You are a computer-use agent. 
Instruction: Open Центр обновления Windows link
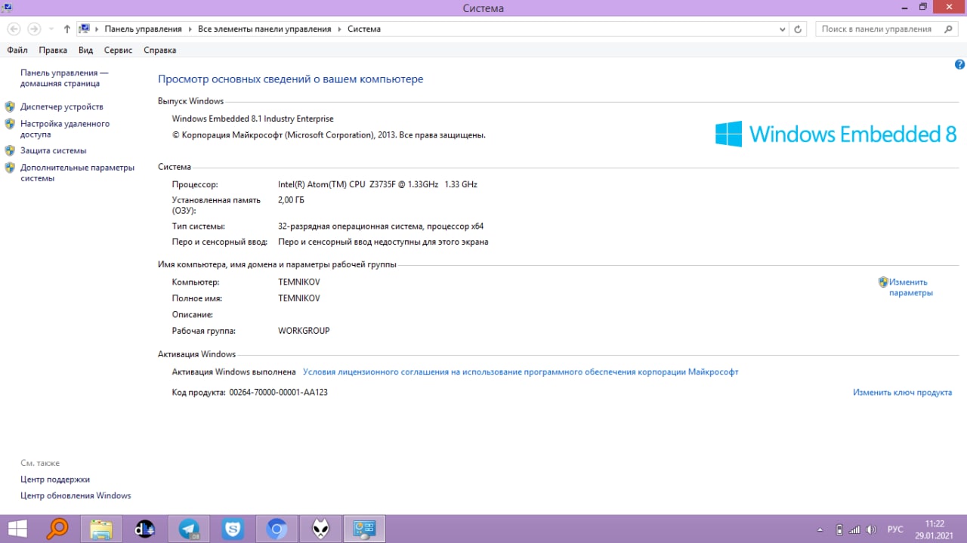[x=76, y=495]
